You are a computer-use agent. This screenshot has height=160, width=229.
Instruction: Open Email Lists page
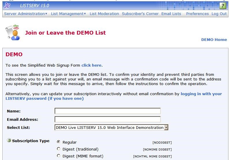point(171,14)
